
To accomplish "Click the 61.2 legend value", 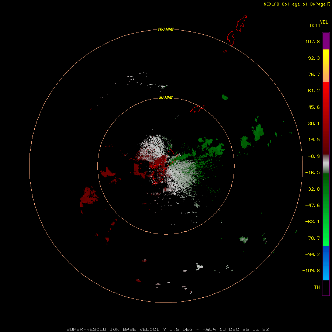I will point(314,91).
